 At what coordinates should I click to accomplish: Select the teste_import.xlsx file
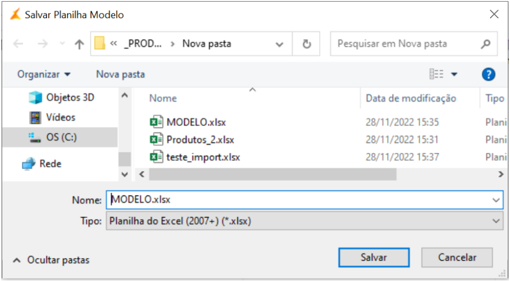(203, 157)
